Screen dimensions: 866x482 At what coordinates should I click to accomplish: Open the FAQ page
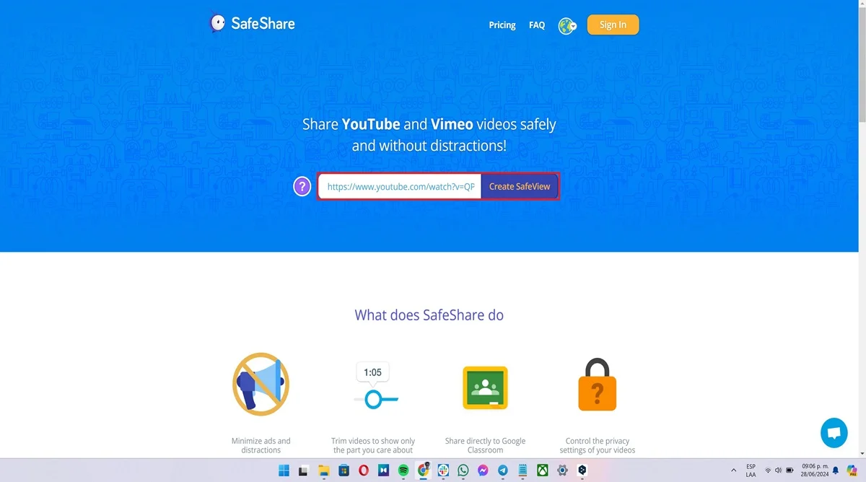[537, 25]
